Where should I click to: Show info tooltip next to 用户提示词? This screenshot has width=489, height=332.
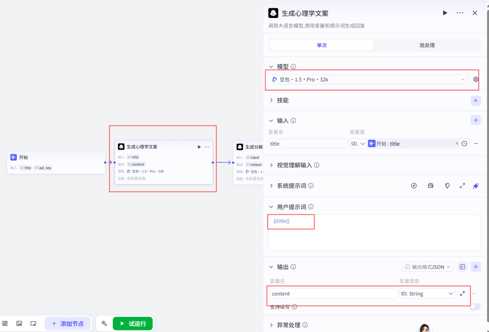coord(311,207)
